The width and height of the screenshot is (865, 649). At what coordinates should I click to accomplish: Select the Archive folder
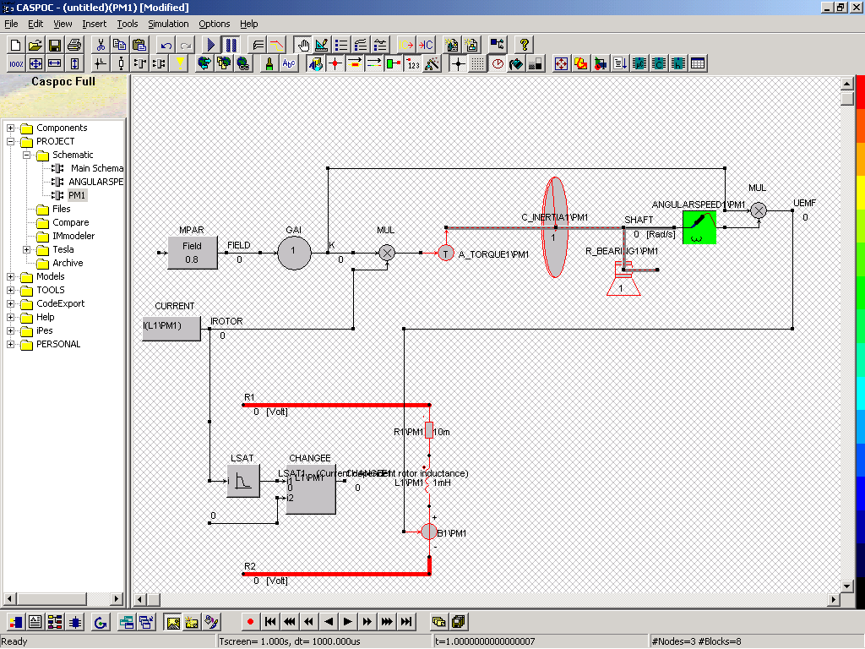click(68, 263)
